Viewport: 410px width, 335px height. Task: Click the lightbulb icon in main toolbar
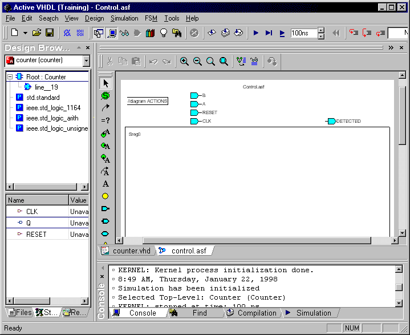coord(163,33)
